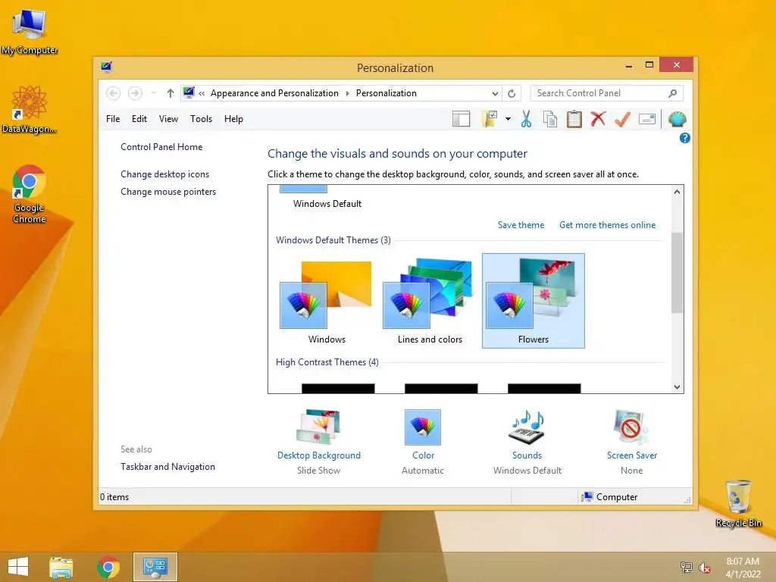This screenshot has width=776, height=582.
Task: Open the Sounds settings icon
Action: click(x=527, y=427)
